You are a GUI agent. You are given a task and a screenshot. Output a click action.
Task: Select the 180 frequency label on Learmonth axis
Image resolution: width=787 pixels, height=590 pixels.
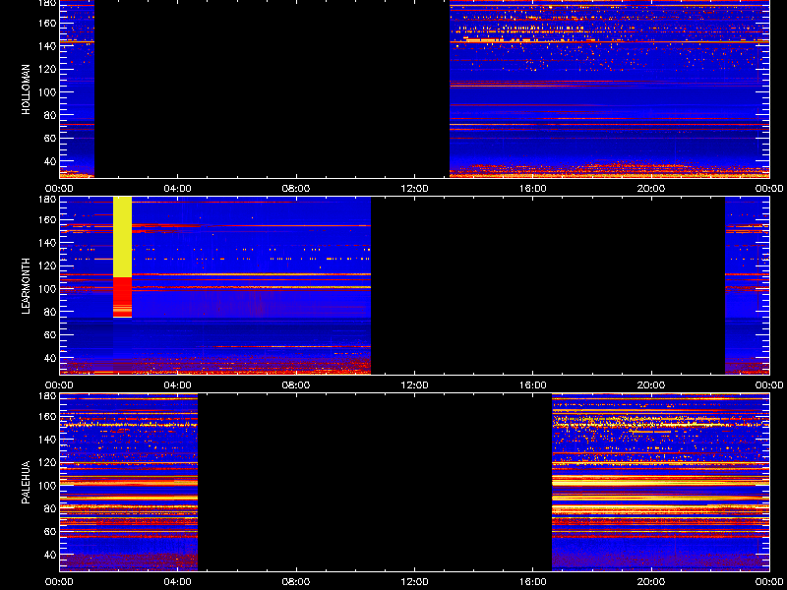tap(48, 200)
